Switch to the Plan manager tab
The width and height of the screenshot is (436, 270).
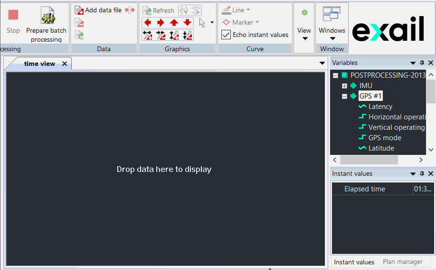click(402, 262)
